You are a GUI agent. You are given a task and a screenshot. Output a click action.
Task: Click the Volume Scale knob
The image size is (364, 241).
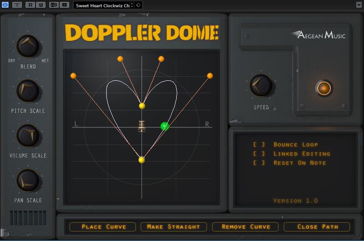[28, 136]
